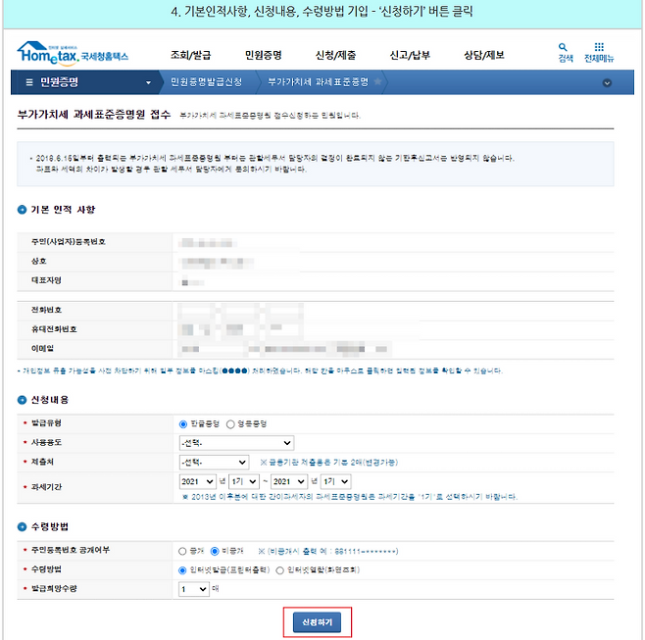Open the 상담/제보 menu
This screenshot has width=645, height=640.
tap(483, 55)
